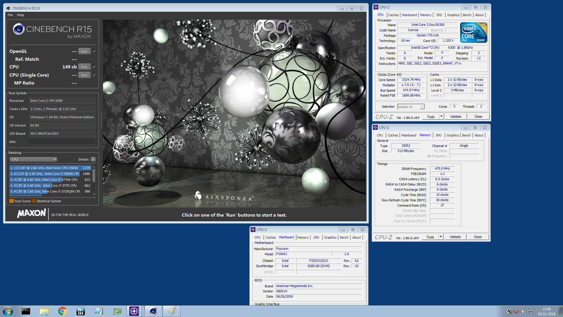Screen dimensions: 563x317
Task: Open the Ranking CPU dropdown
Action: (33, 159)
